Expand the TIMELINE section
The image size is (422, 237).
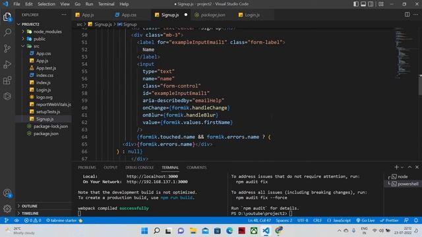(x=44, y=213)
